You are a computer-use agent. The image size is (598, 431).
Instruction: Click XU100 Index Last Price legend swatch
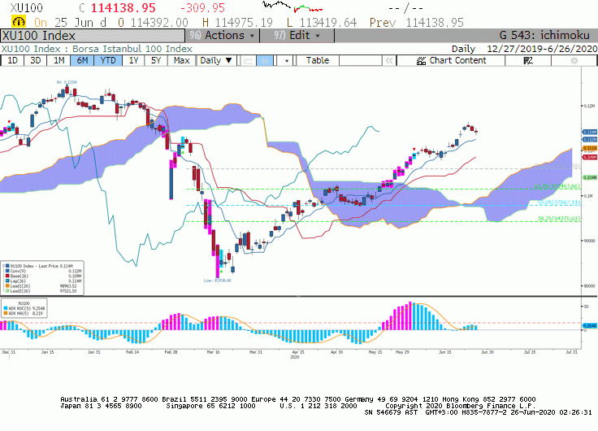[x=7, y=266]
